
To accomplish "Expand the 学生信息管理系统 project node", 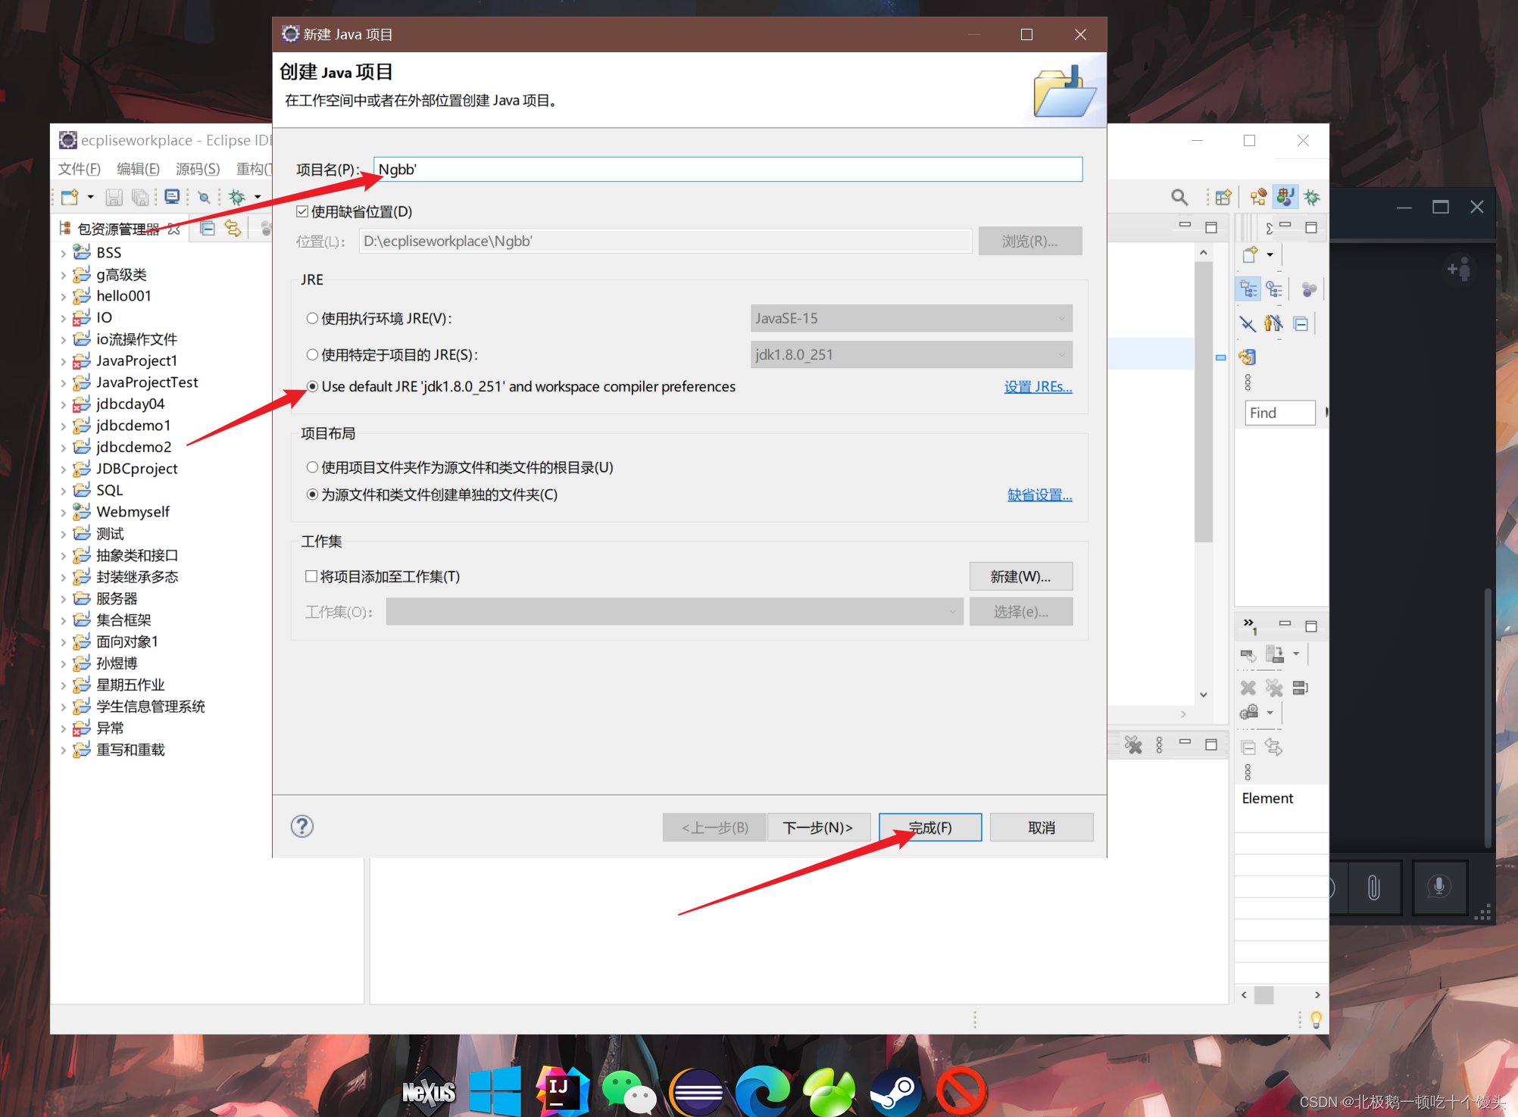I will click(63, 707).
